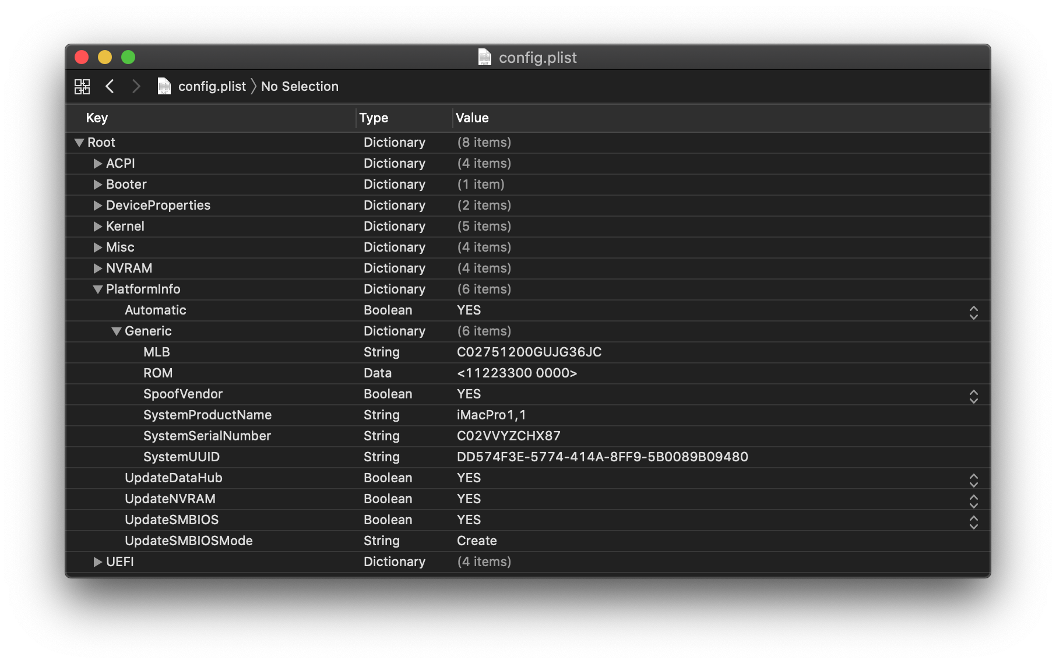The image size is (1056, 664).
Task: Click the related items grid icon
Action: (x=82, y=87)
